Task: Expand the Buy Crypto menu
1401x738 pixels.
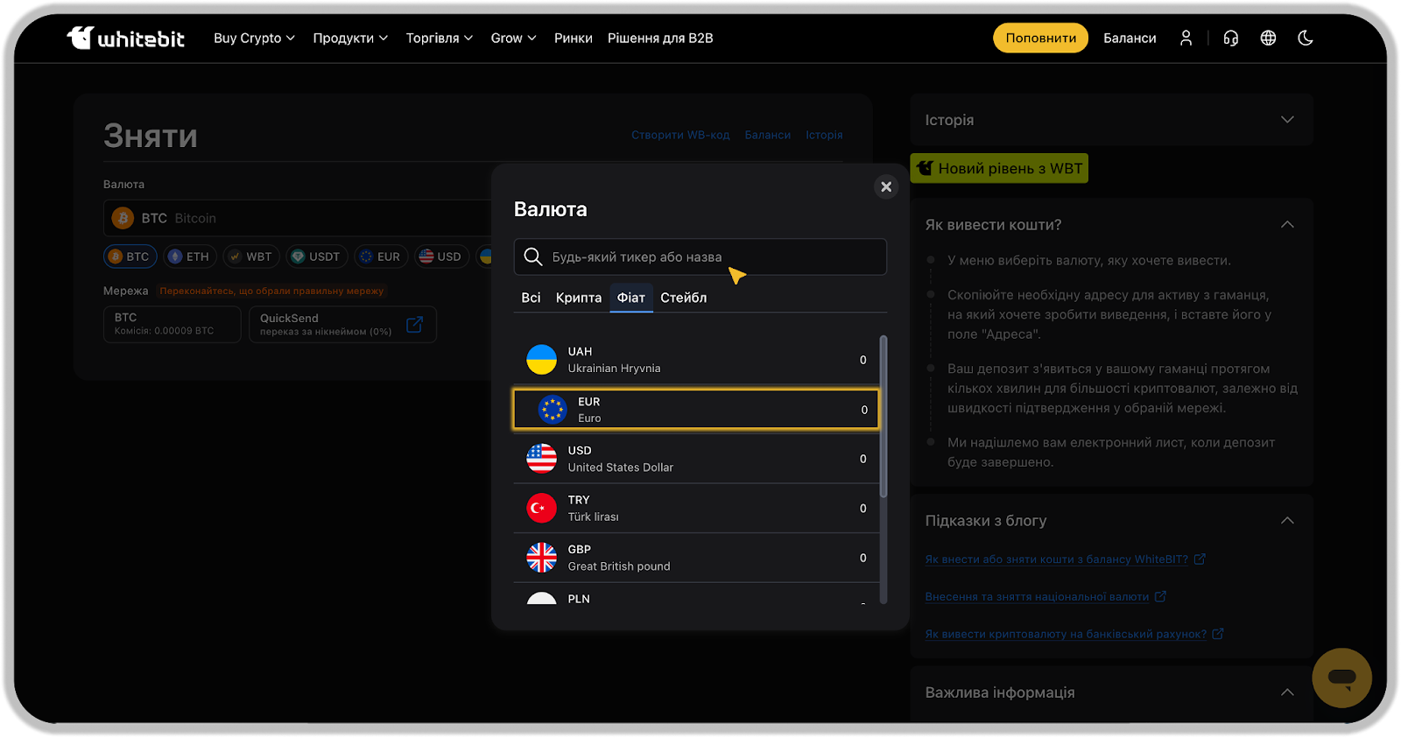Action: (254, 39)
